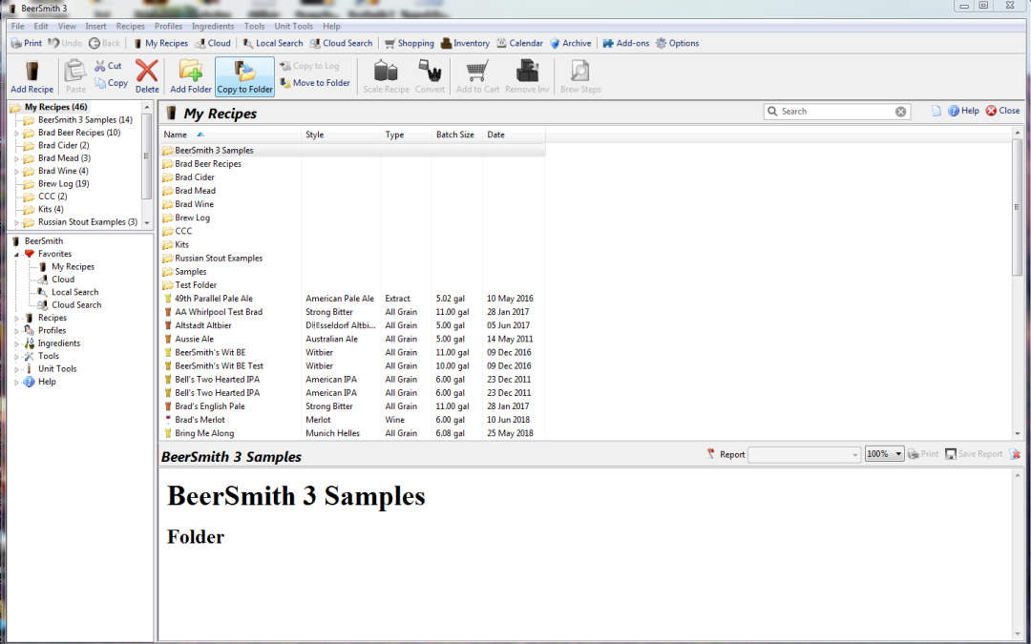The height and width of the screenshot is (644, 1031).
Task: Sort recipes by the Style column header
Action: (x=341, y=135)
